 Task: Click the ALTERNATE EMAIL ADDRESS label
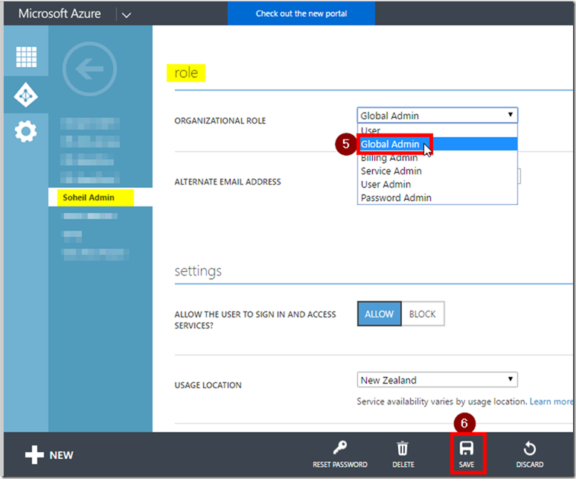coord(228,182)
